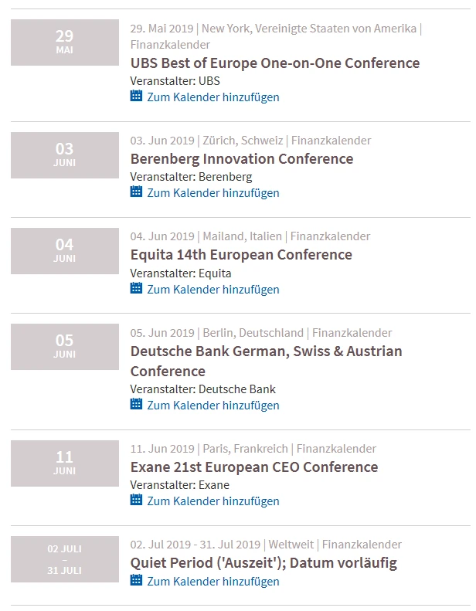Open UBS Best of Europe One-on-One Conference title
Image resolution: width=476 pixels, height=611 pixels.
pyautogui.click(x=275, y=63)
